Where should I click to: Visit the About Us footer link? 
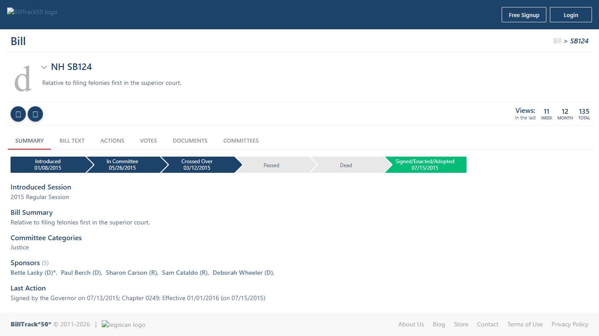click(x=411, y=325)
